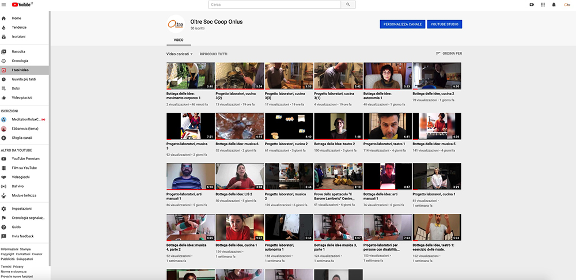
Task: Click title Progetto laboratori, cucina 3(1)
Action: 334,96
